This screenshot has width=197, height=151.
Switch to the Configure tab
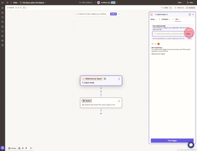click(x=166, y=19)
